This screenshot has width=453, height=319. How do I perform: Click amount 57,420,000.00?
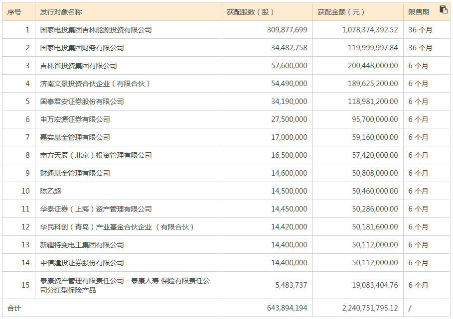375,155
